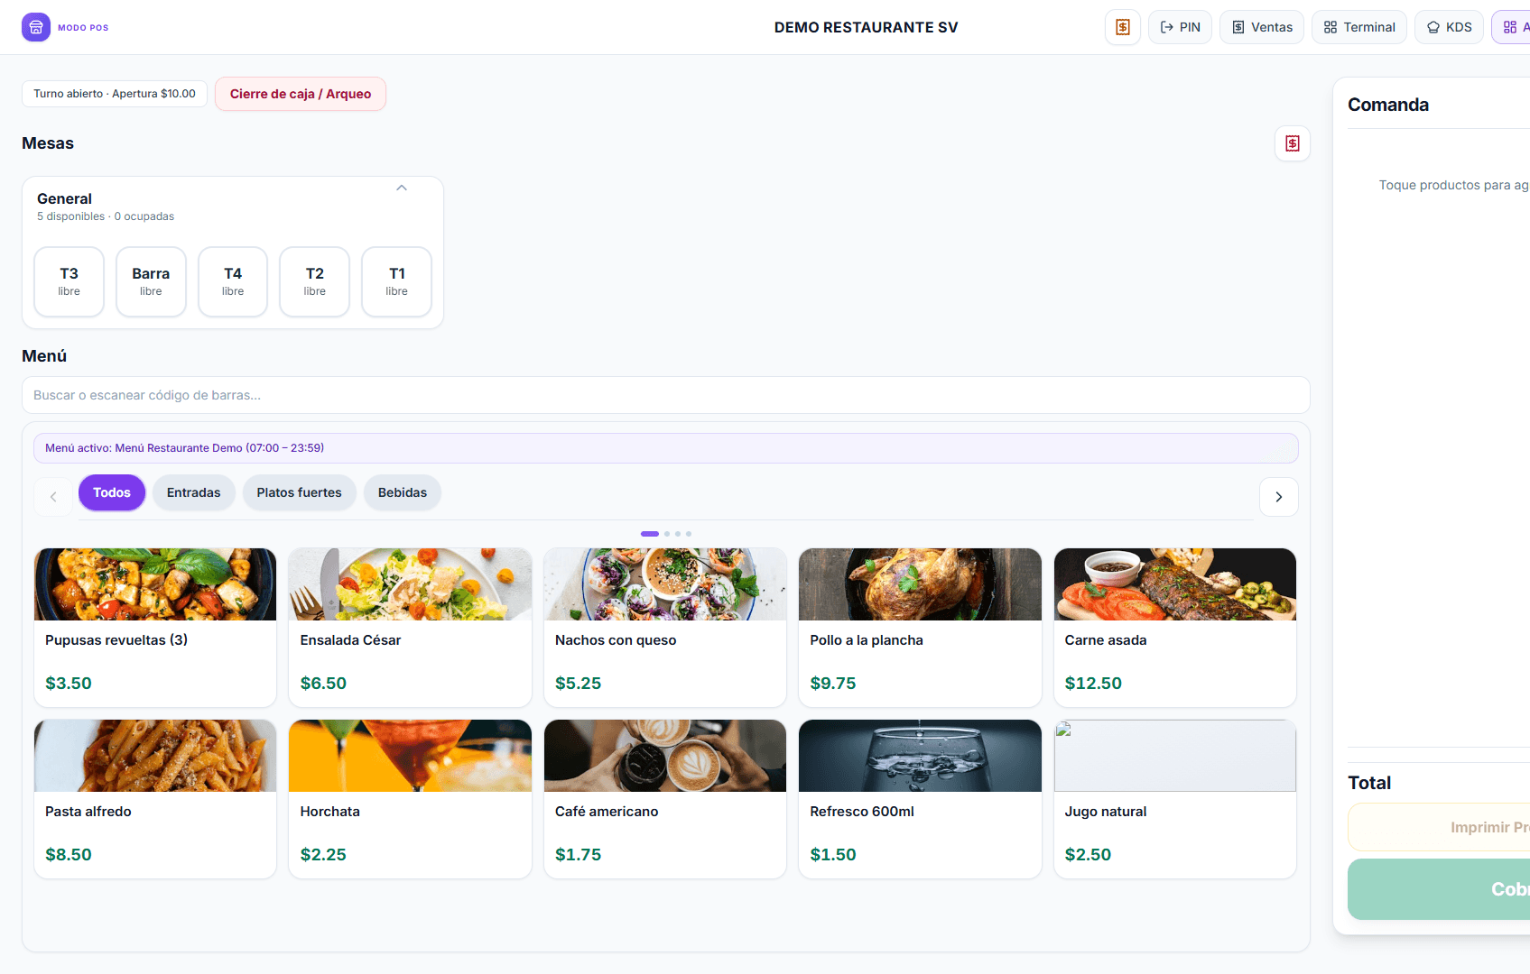
Task: Select the Todos category tab
Action: coord(112,492)
